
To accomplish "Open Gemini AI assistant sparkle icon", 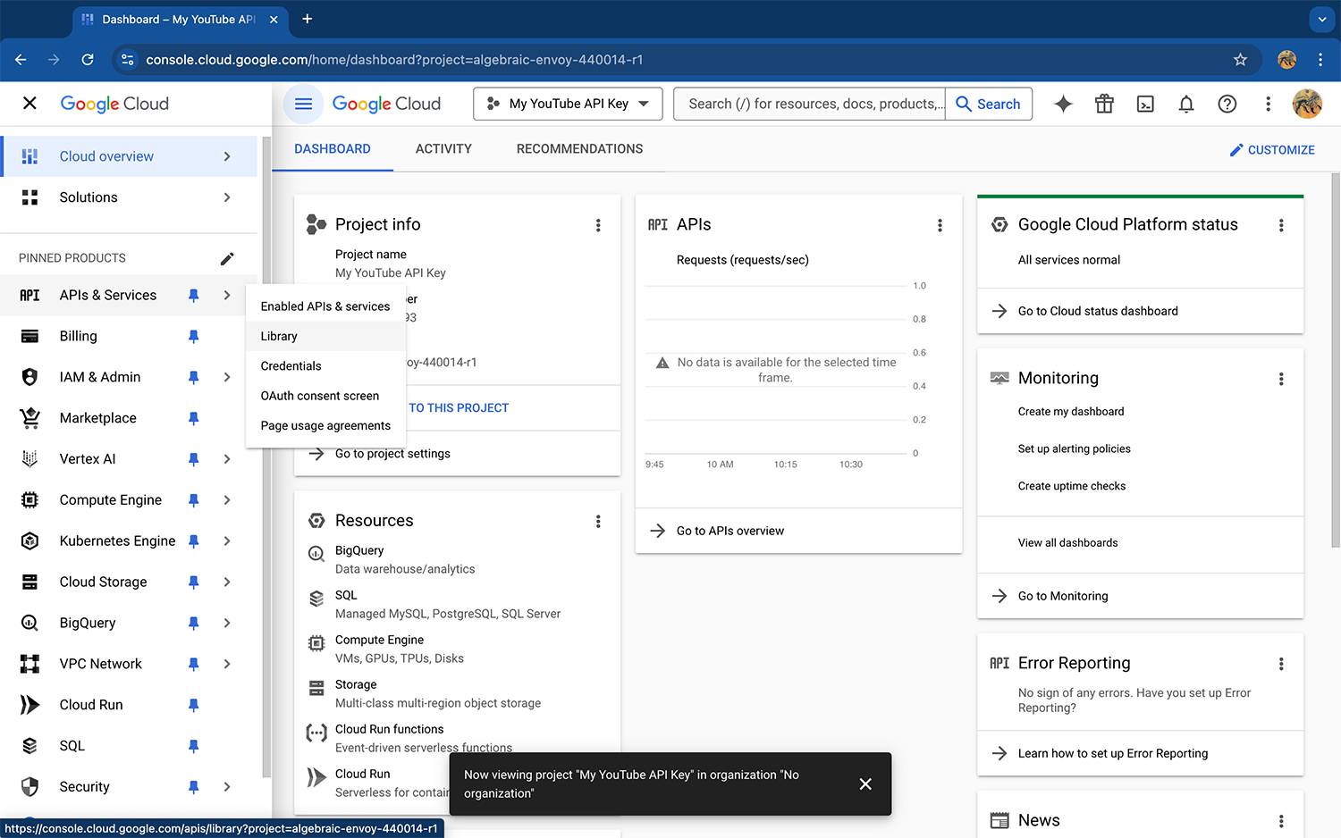I will 1063,104.
